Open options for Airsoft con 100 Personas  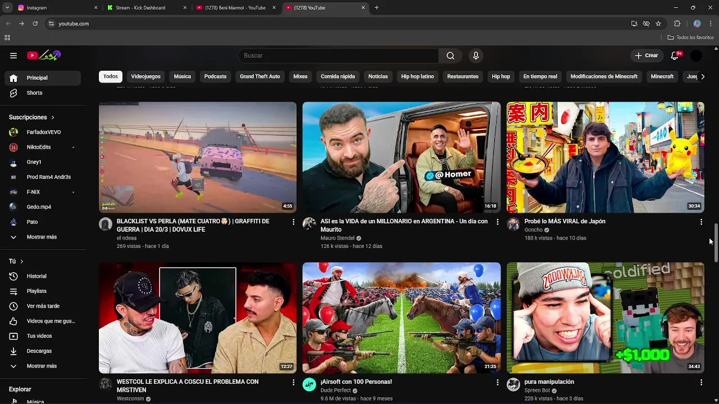pos(497,382)
